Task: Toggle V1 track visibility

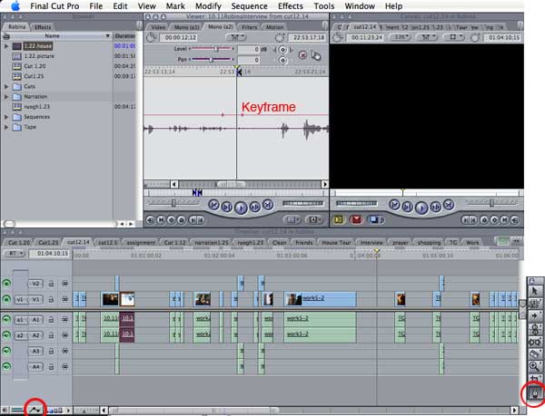Action: pyautogui.click(x=6, y=299)
